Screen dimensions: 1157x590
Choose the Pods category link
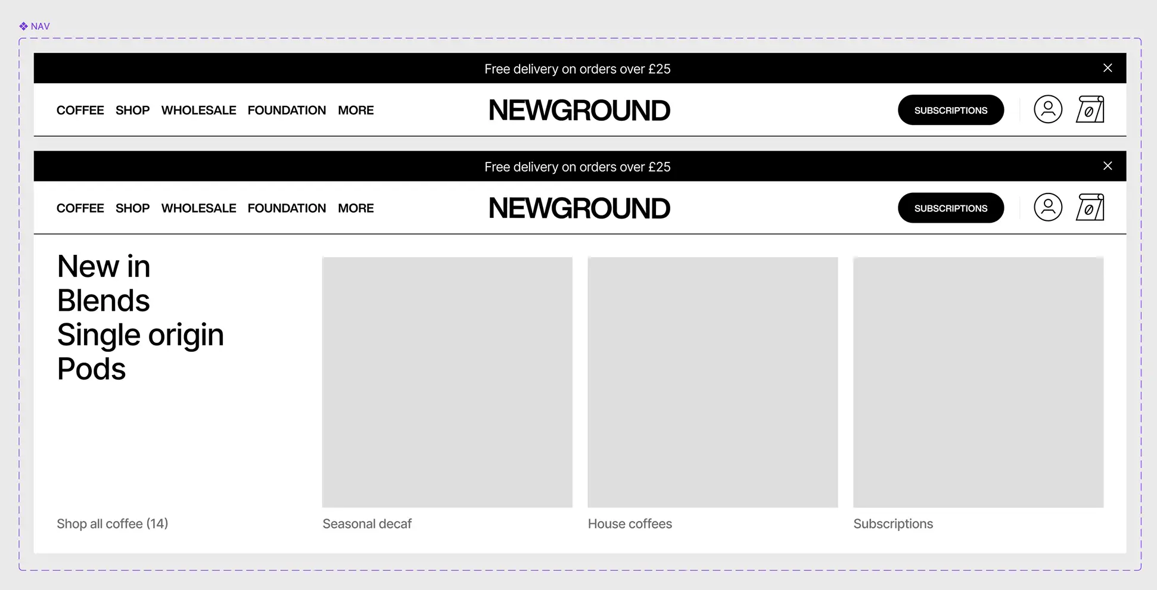coord(91,369)
